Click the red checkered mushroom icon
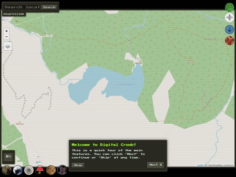This screenshot has height=177, width=236. [x=40, y=170]
